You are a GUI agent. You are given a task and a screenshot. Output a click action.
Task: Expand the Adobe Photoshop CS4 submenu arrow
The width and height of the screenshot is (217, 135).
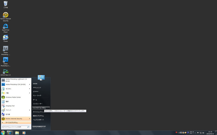click(30, 85)
